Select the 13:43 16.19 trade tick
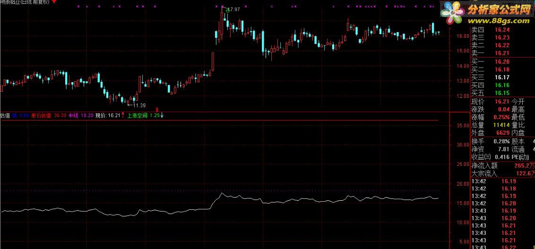The height and width of the screenshot is (249, 535). point(493,211)
